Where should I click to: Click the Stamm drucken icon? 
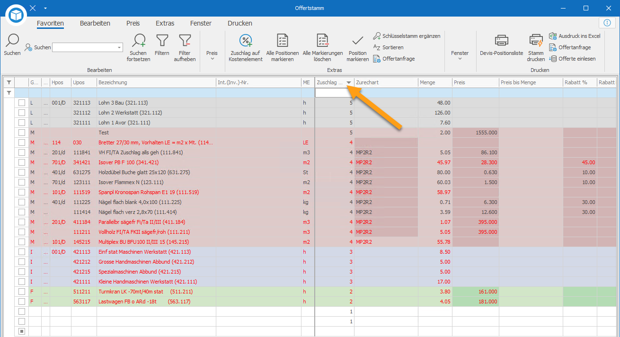click(x=536, y=41)
